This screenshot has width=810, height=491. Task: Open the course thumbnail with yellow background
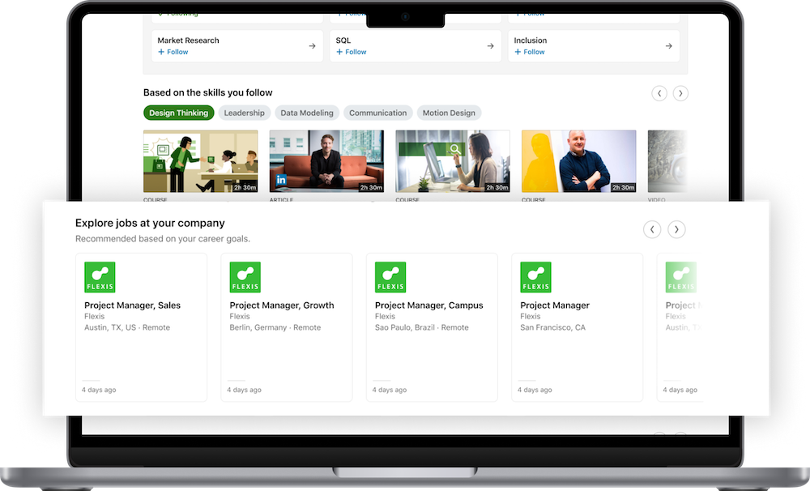coord(578,161)
